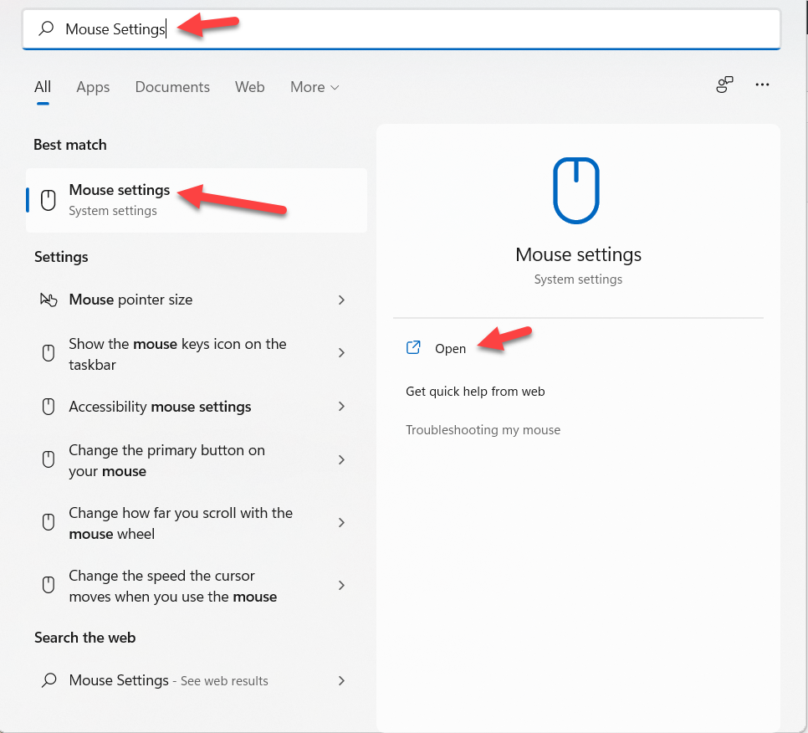Select Change the primary button on your mouse
This screenshot has width=808, height=733.
[166, 460]
